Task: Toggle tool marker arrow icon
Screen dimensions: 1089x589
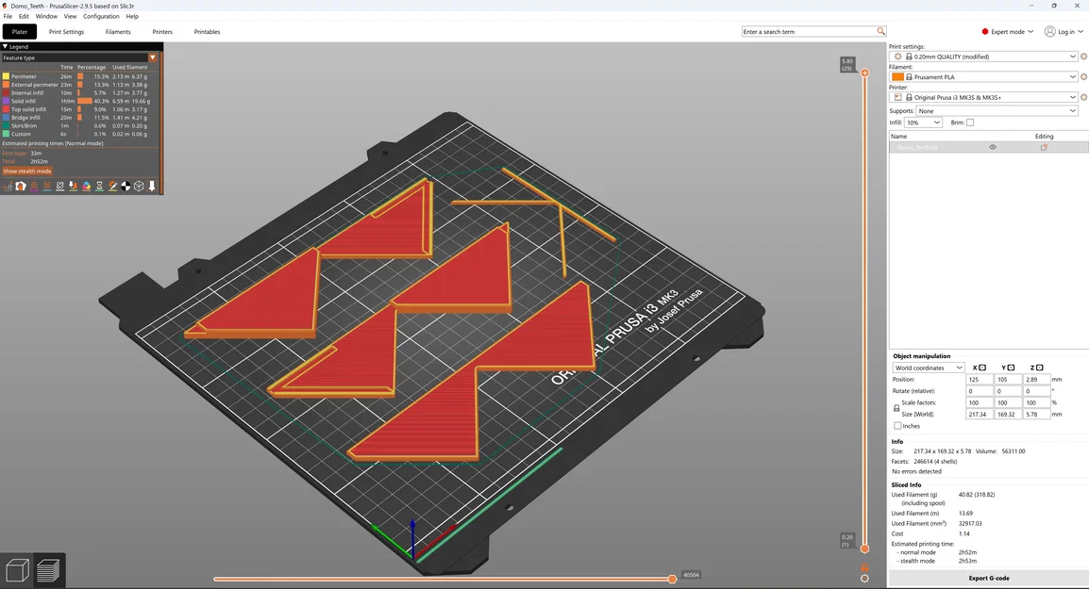Action: [152, 186]
